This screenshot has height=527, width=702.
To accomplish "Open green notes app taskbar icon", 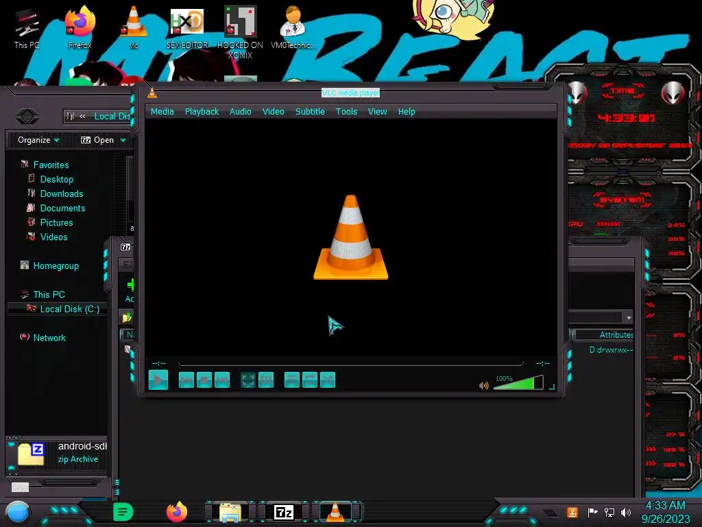I will (x=123, y=512).
